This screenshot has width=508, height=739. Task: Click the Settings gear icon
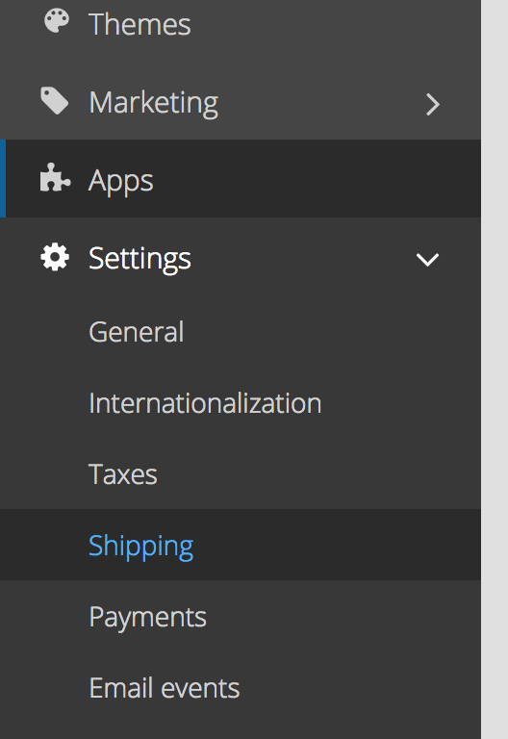pyautogui.click(x=55, y=257)
